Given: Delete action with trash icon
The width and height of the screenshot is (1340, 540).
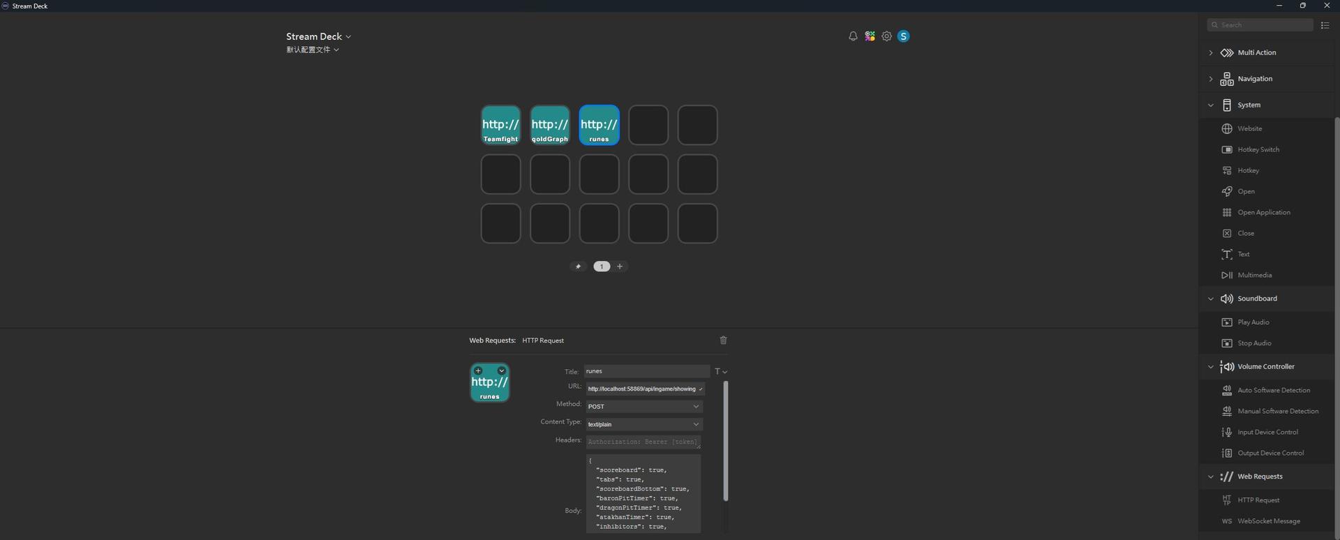Looking at the screenshot, I should (x=723, y=340).
